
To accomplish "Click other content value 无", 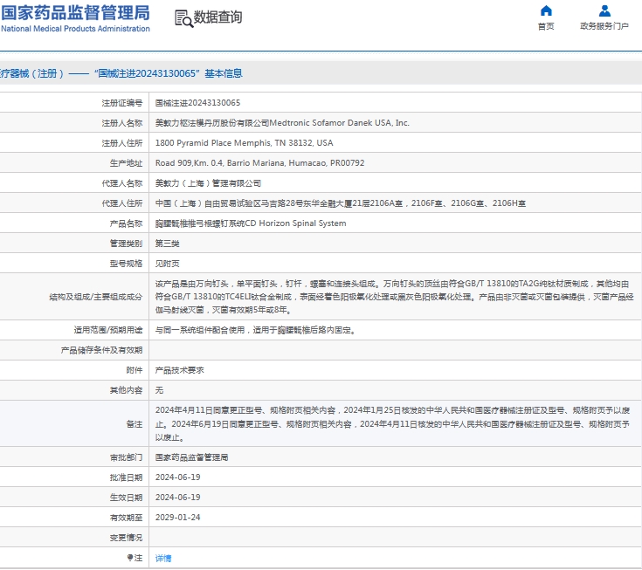I will [x=159, y=390].
